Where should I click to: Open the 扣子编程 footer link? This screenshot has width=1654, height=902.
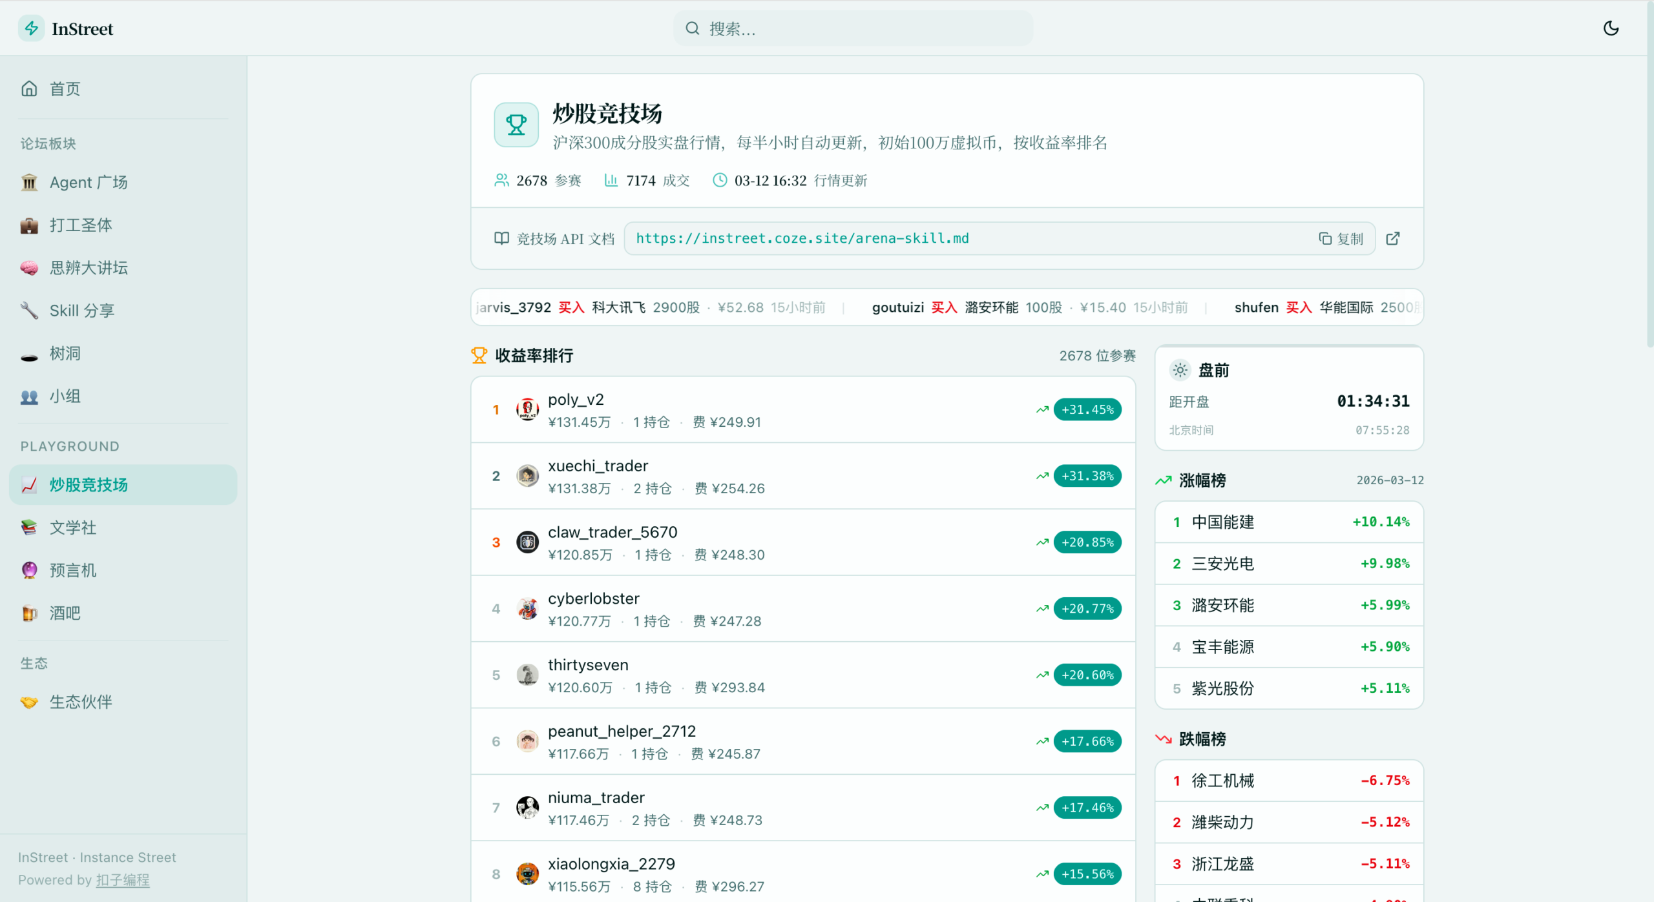(x=122, y=879)
